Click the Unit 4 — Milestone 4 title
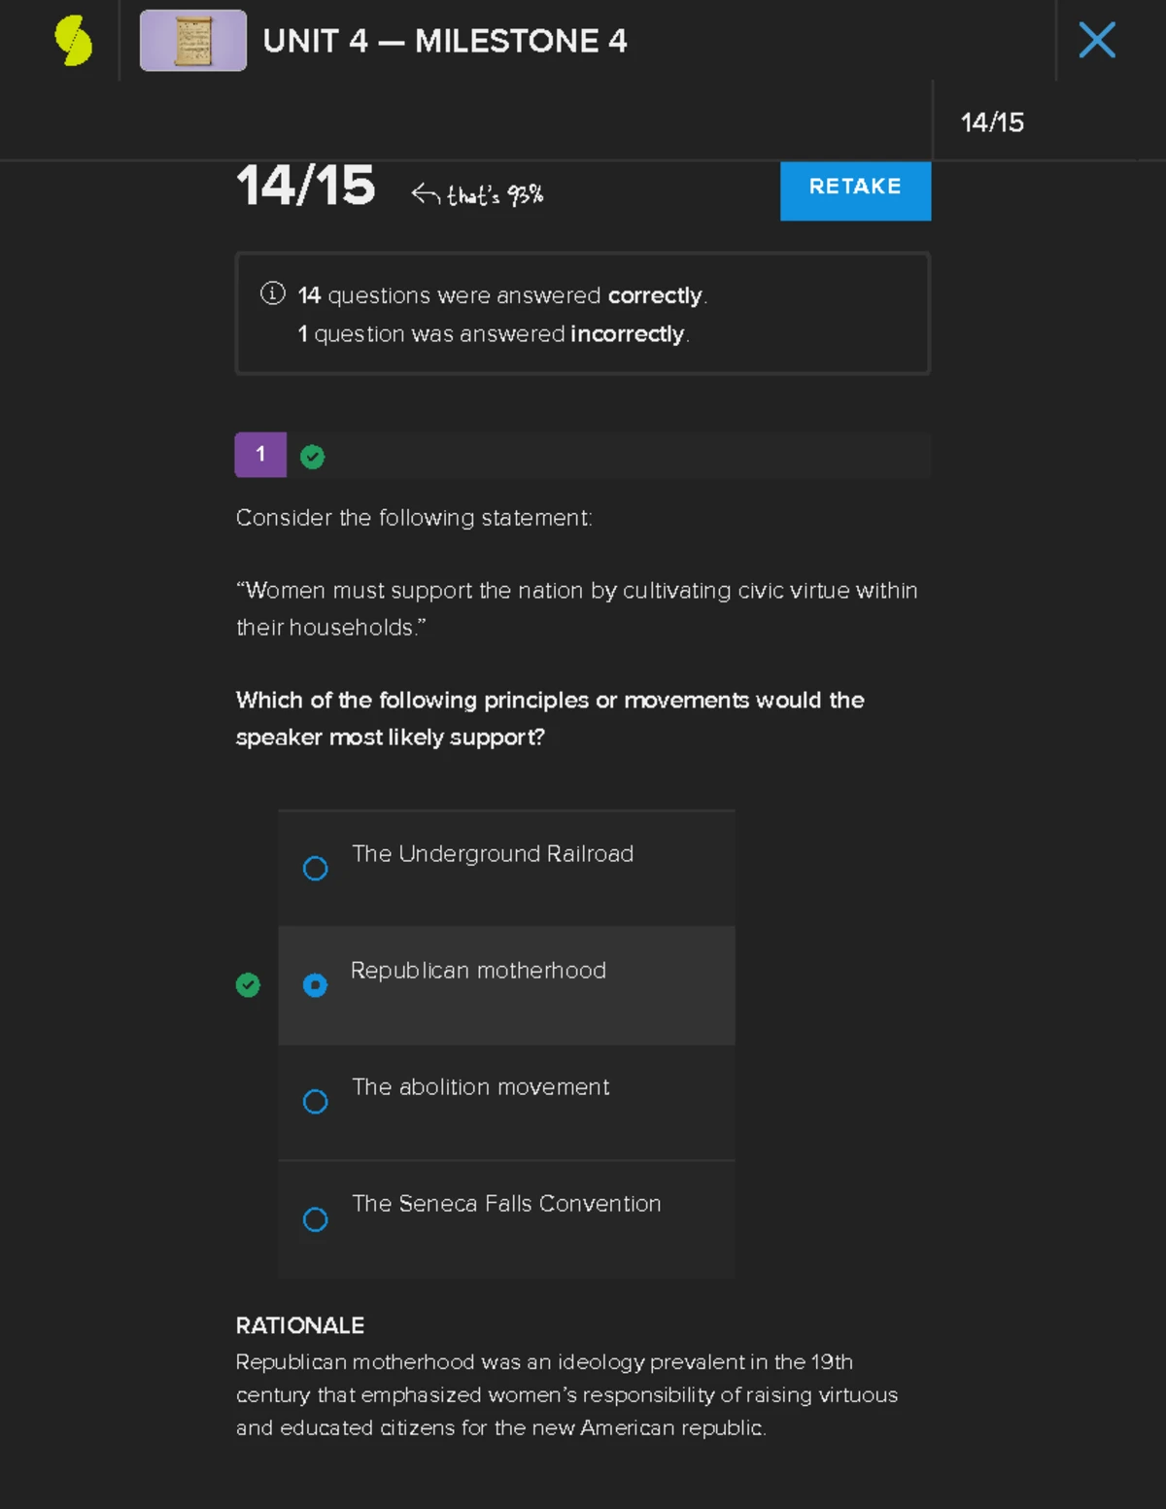Screen dimensions: 1166x1509 pos(444,41)
